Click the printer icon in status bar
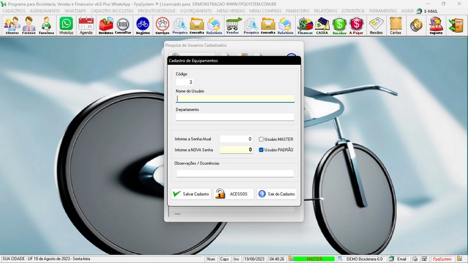The image size is (468, 263). [415, 259]
